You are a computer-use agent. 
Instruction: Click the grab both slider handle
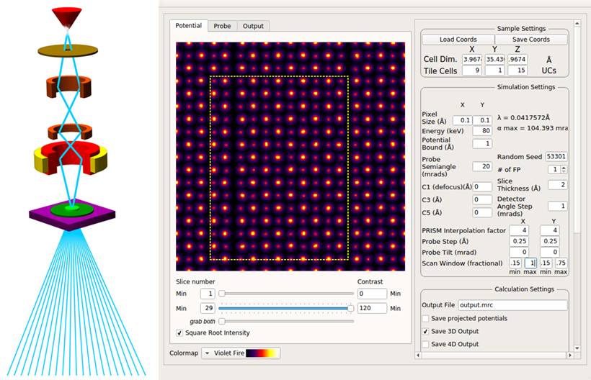(x=222, y=321)
